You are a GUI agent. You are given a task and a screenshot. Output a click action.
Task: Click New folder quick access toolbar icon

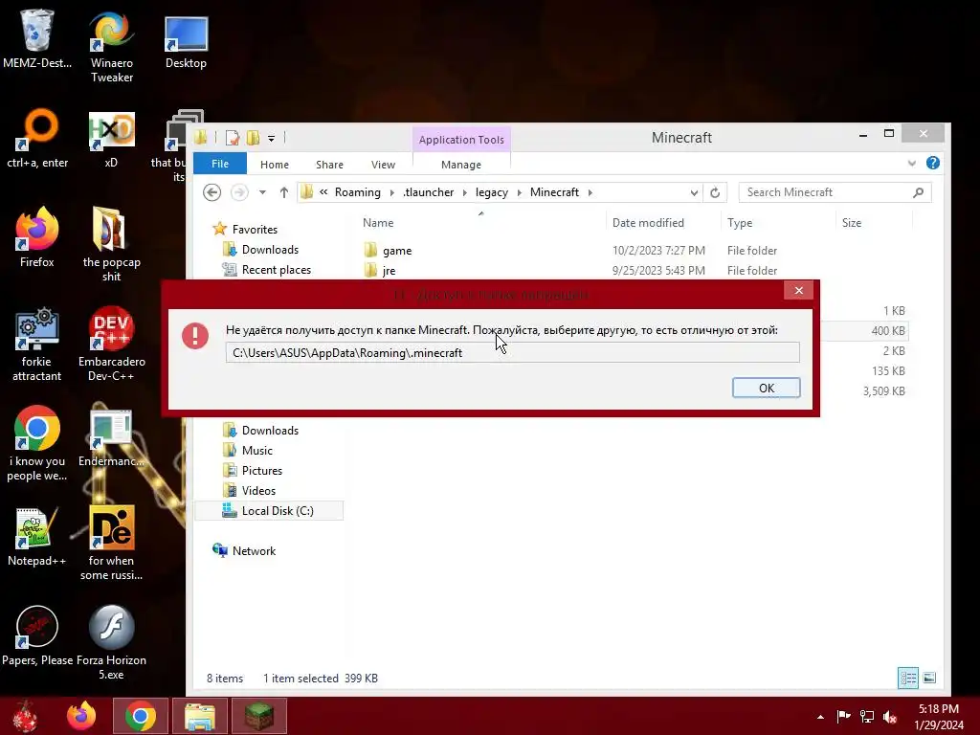[253, 138]
